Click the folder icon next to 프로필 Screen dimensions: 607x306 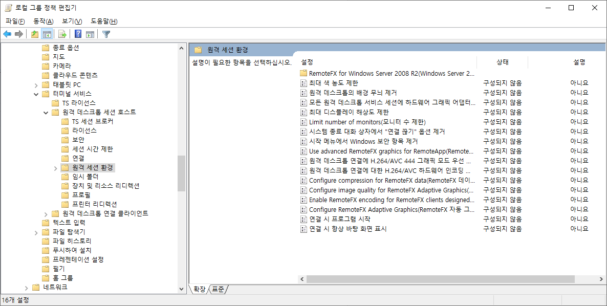click(x=65, y=195)
